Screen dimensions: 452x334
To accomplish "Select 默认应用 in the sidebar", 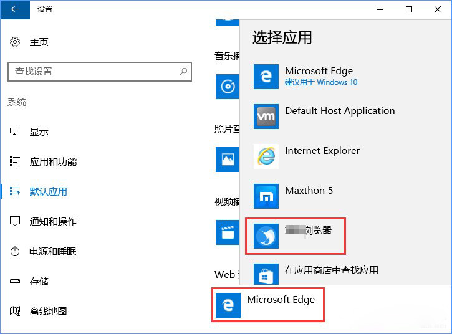I will (x=48, y=191).
